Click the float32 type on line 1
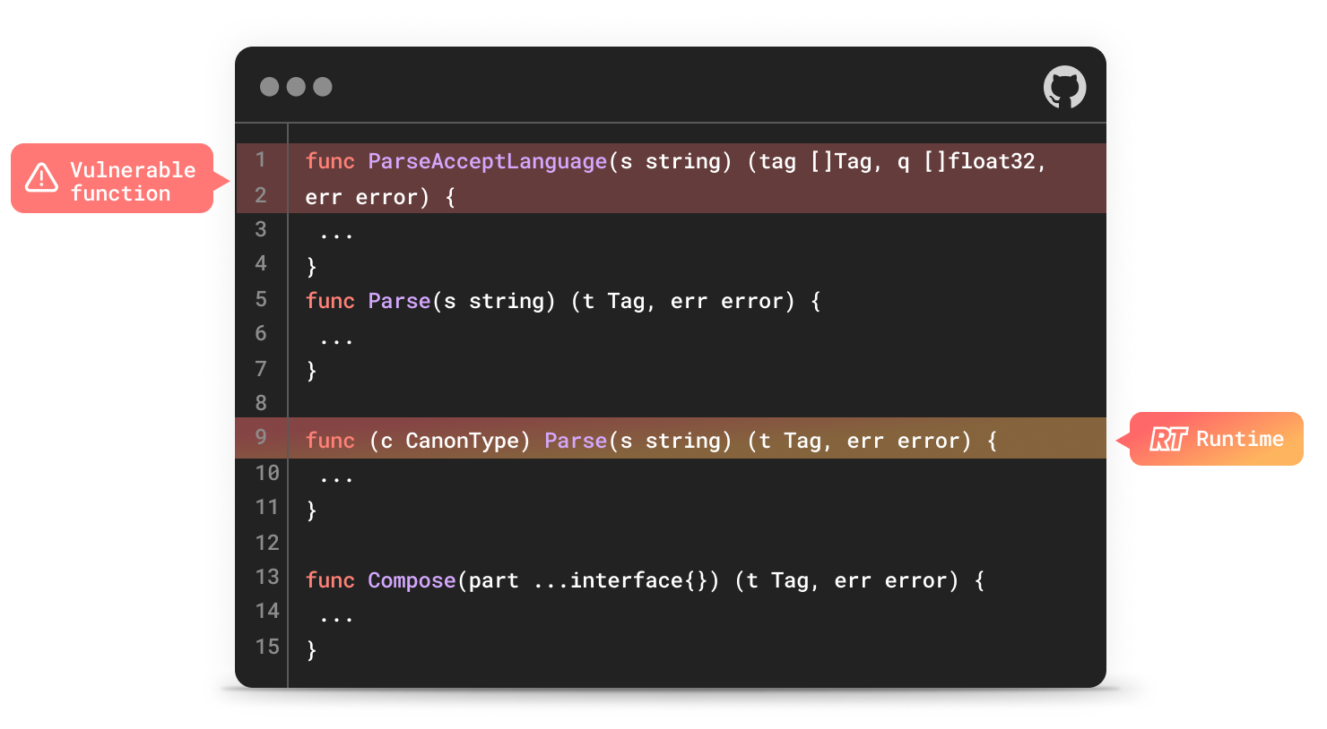The width and height of the screenshot is (1327, 729). coord(991,161)
